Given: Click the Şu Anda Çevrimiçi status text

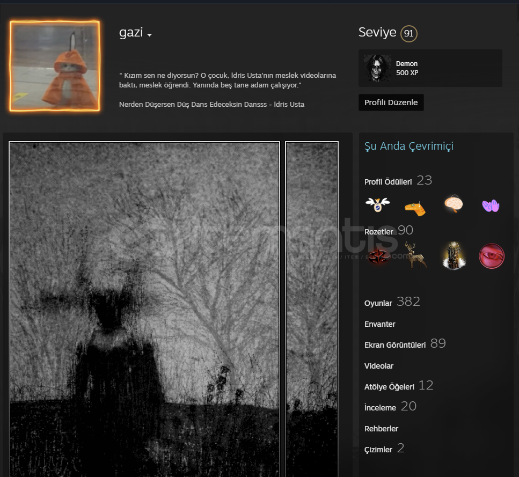Looking at the screenshot, I should pos(409,146).
